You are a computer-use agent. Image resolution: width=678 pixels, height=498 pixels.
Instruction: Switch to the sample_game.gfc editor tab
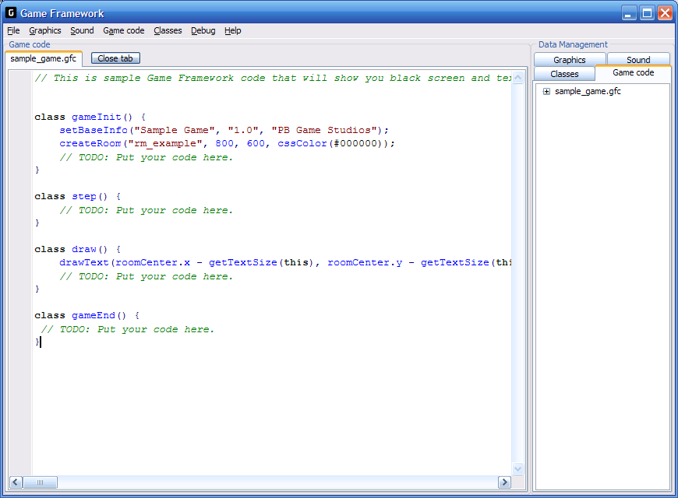point(43,58)
